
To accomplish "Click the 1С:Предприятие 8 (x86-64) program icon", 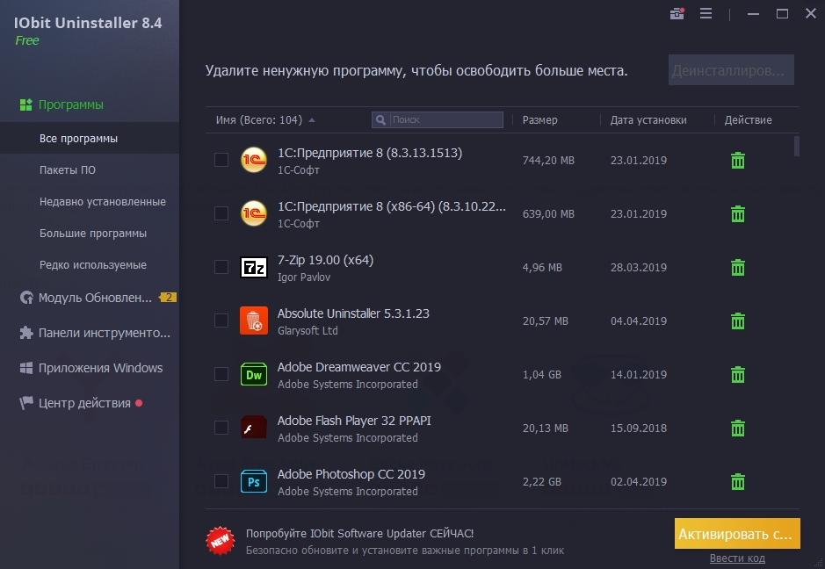I will click(x=254, y=213).
